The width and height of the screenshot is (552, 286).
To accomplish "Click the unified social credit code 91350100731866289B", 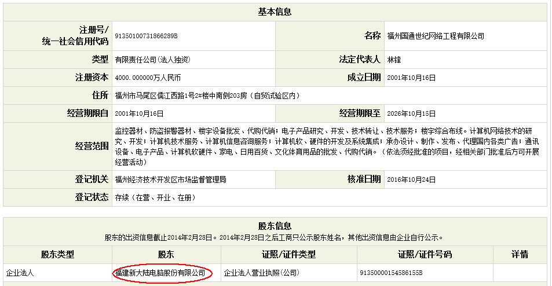I will pos(147,36).
